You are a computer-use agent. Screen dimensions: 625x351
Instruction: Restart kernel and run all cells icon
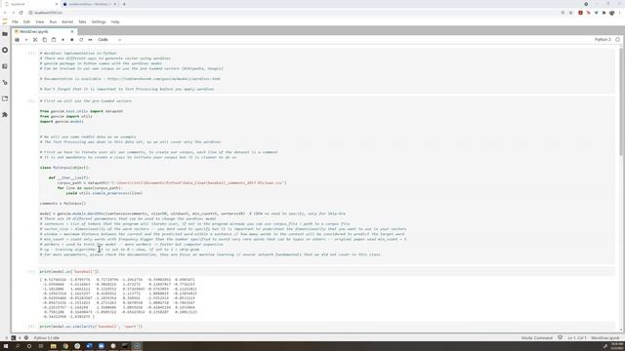pyautogui.click(x=91, y=40)
